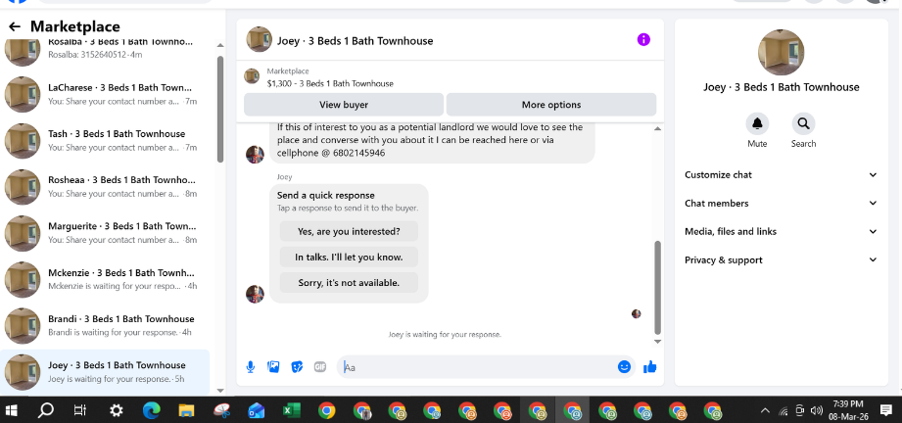The width and height of the screenshot is (902, 423).
Task: Expand Chat members section
Action: click(x=781, y=203)
